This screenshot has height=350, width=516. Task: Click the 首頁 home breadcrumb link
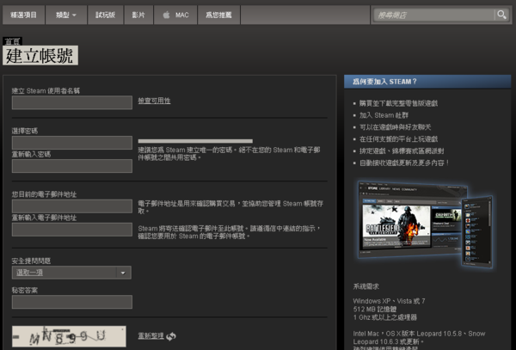point(12,40)
